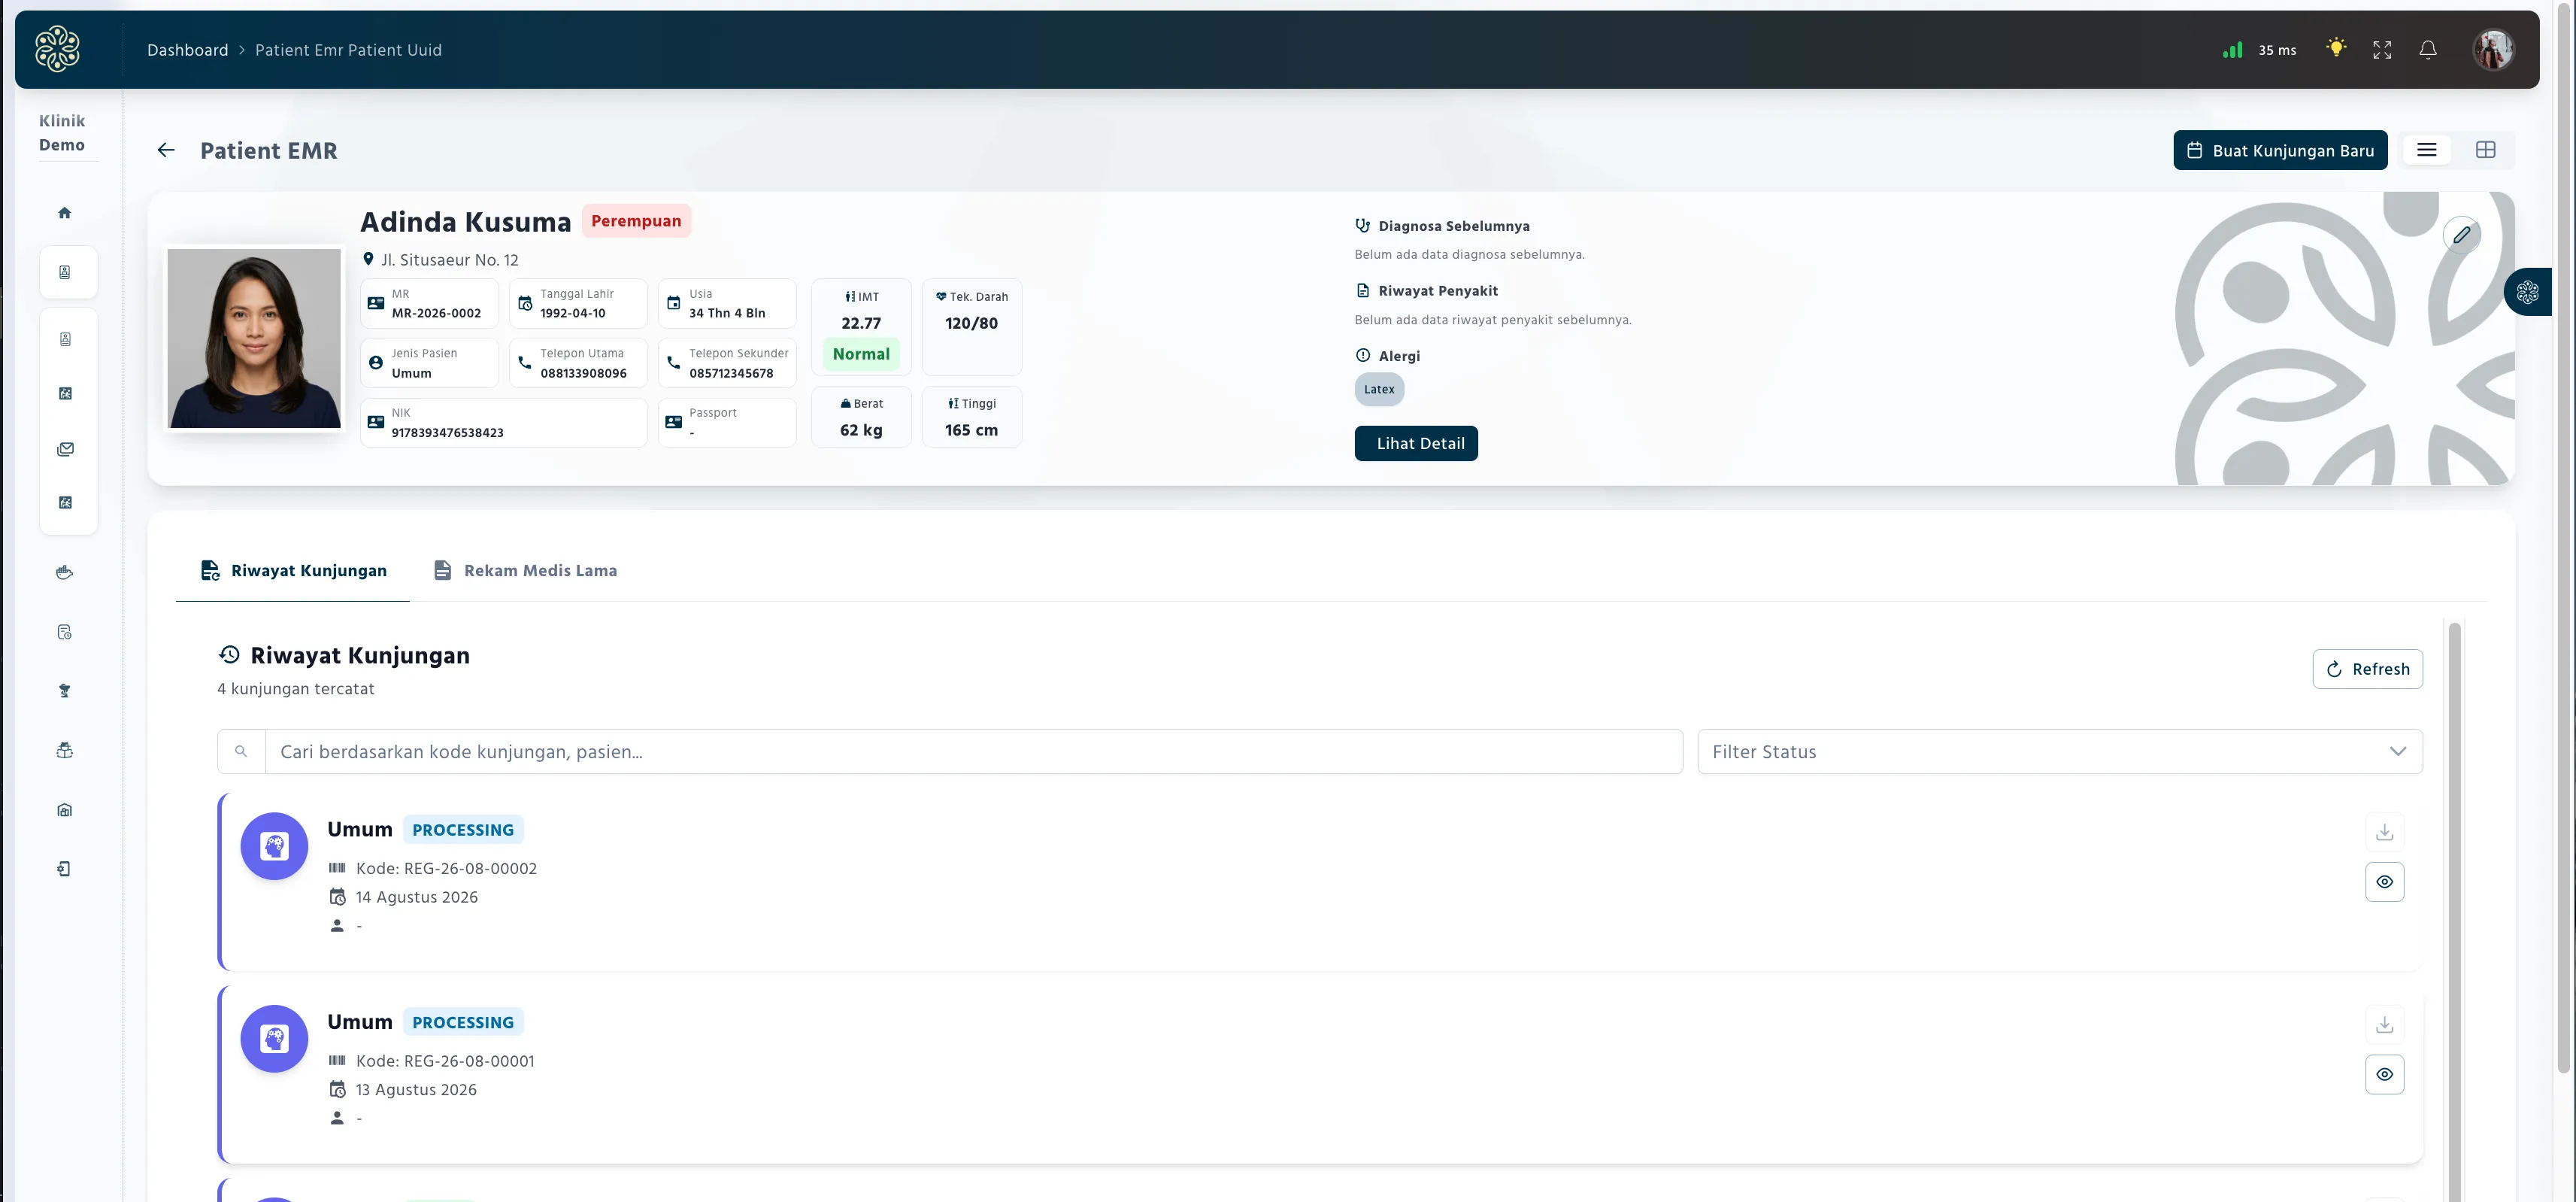Click the green signal latency indicator
Viewport: 2576px width, 1202px height.
(2232, 50)
